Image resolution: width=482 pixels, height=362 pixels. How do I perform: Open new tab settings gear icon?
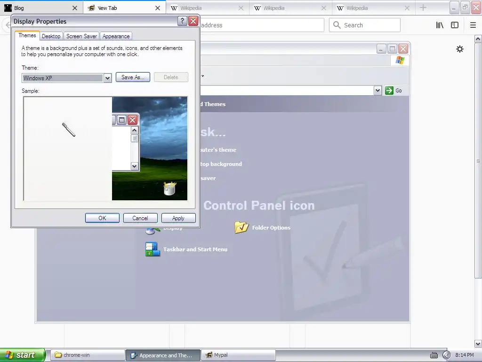pos(459,49)
